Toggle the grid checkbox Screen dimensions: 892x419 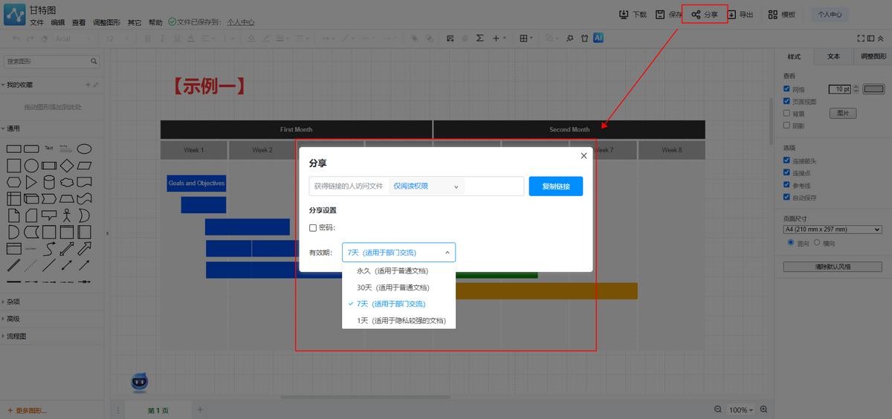pos(787,89)
